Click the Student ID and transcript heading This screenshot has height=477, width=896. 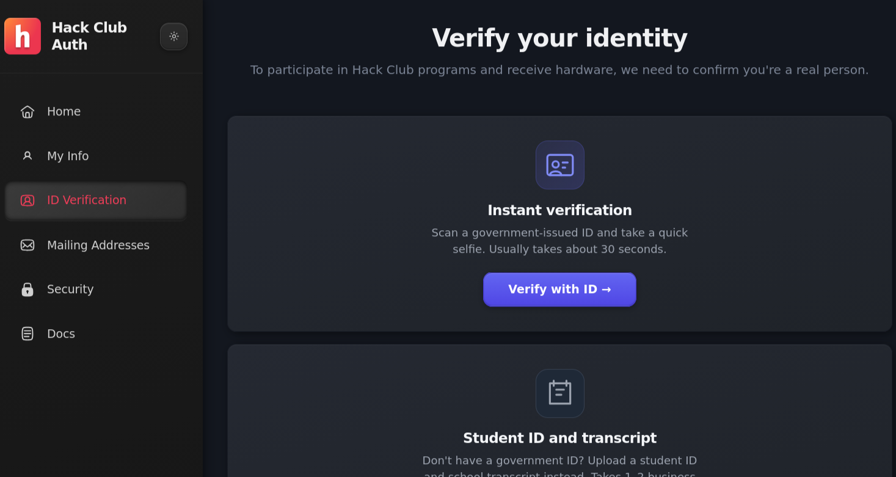[559, 438]
